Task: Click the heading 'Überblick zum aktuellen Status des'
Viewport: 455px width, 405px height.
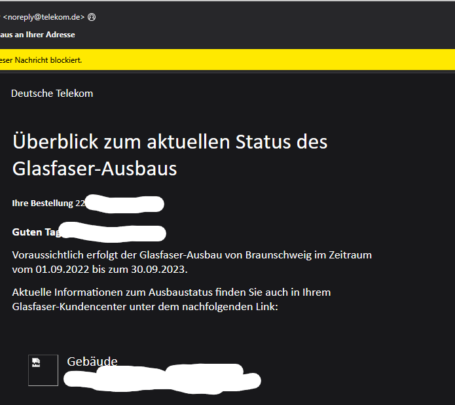Action: pos(170,141)
